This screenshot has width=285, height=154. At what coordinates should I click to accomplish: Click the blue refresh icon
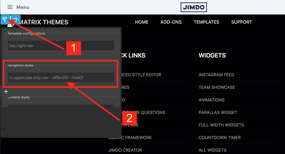pyautogui.click(x=16, y=20)
